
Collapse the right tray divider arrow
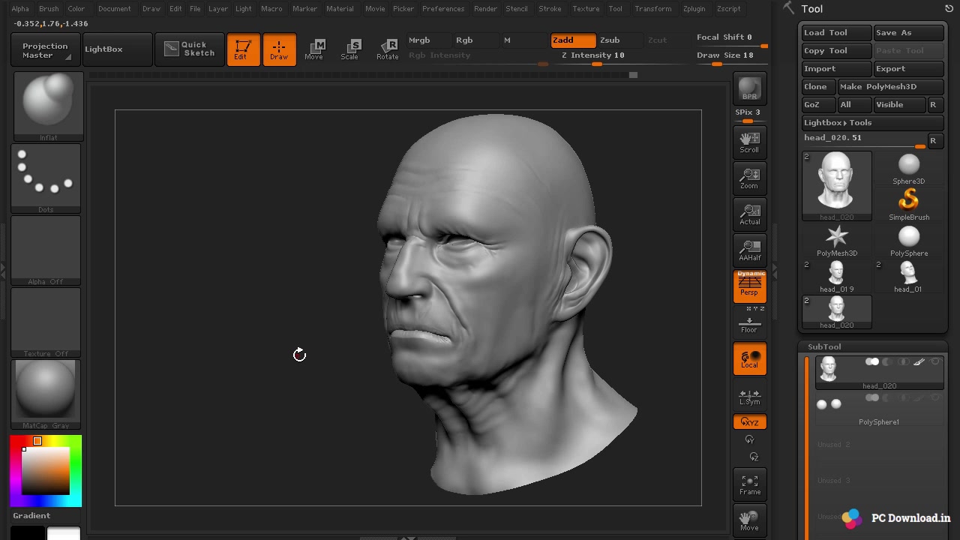click(775, 270)
